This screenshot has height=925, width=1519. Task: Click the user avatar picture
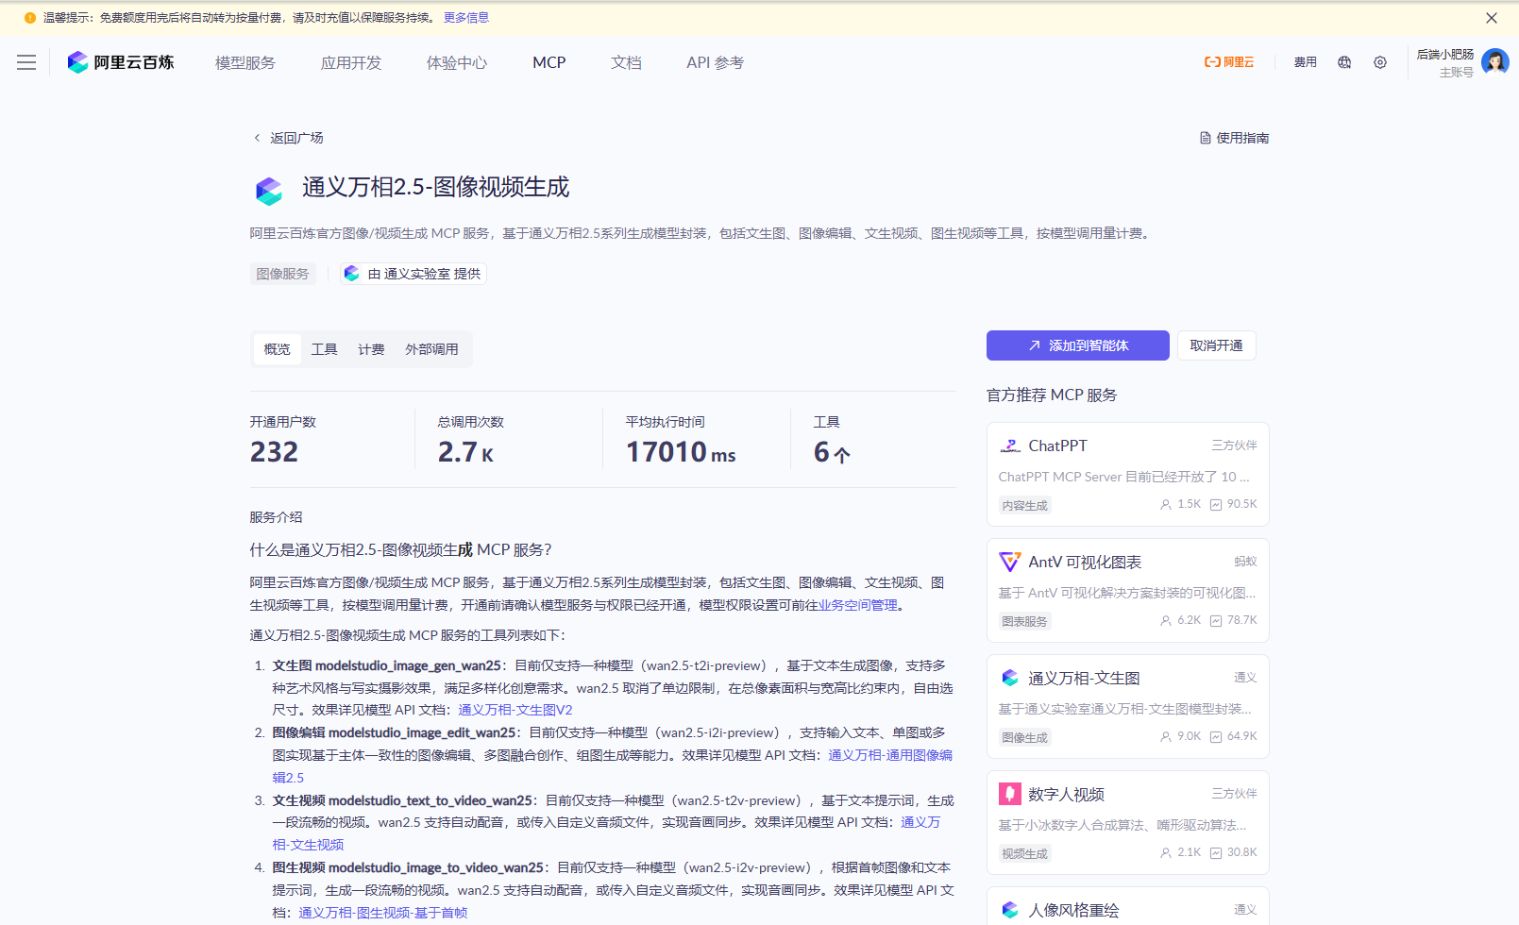tap(1494, 62)
